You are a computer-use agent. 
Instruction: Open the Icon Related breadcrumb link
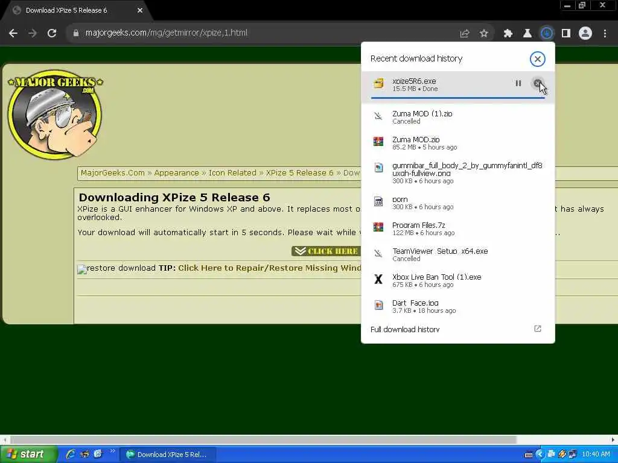[232, 173]
